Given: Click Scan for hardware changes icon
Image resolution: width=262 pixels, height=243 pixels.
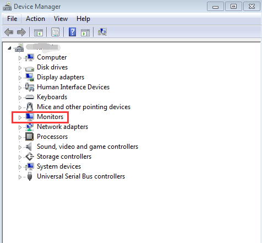Looking at the screenshot, I should pyautogui.click(x=102, y=32).
